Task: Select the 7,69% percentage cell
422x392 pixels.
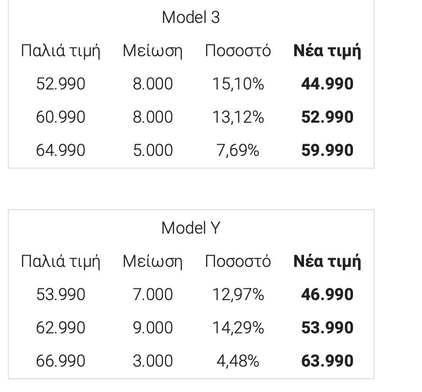Action: click(x=238, y=150)
